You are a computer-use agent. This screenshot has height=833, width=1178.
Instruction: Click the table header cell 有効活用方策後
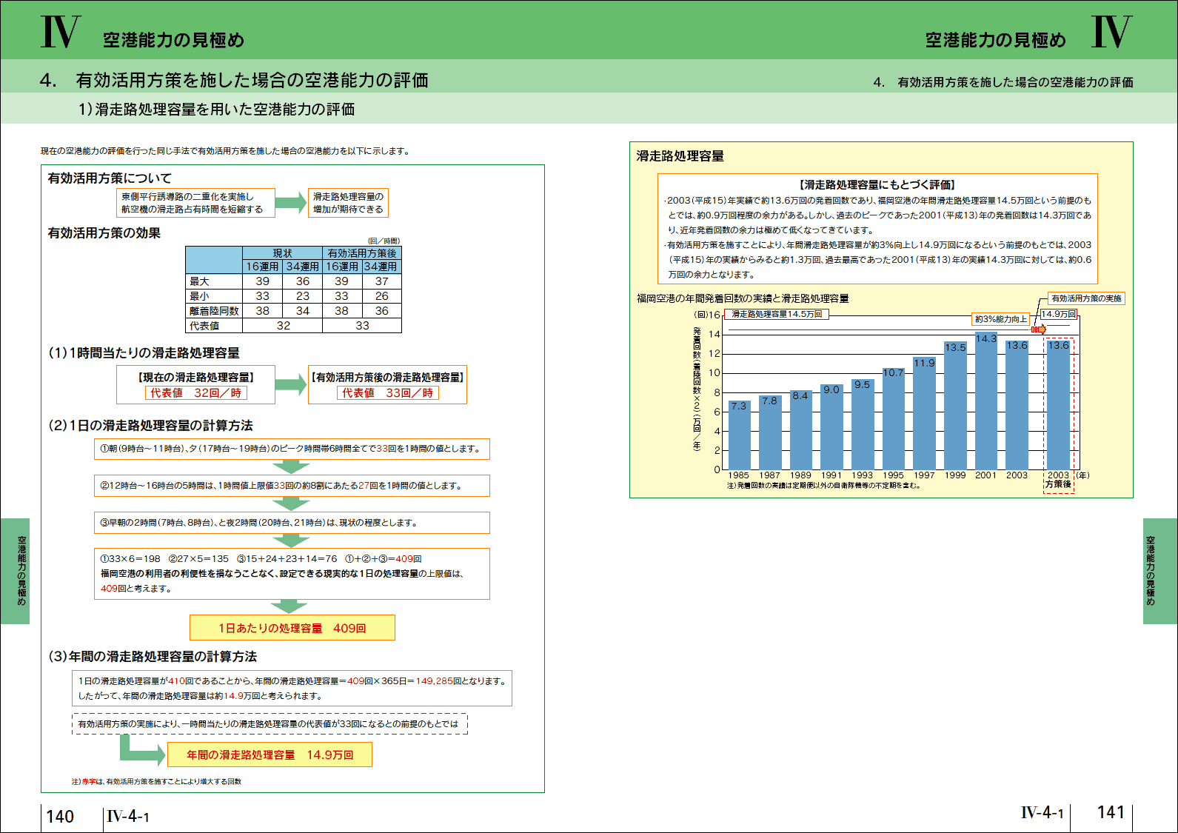coord(362,253)
